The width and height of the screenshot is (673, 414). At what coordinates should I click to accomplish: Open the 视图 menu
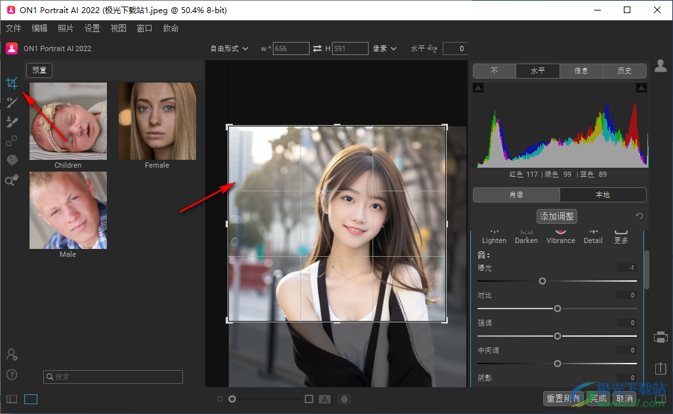coord(119,28)
